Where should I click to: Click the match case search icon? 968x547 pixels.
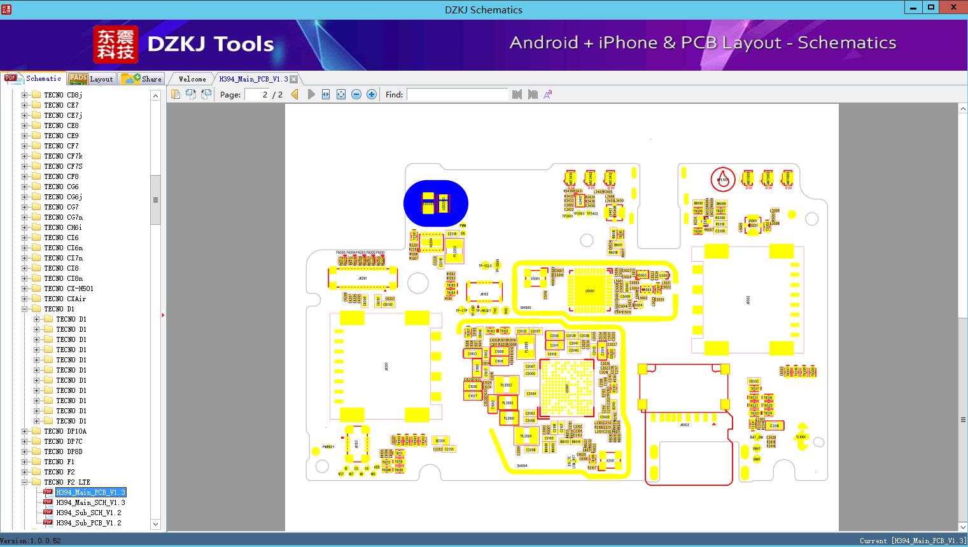[547, 94]
